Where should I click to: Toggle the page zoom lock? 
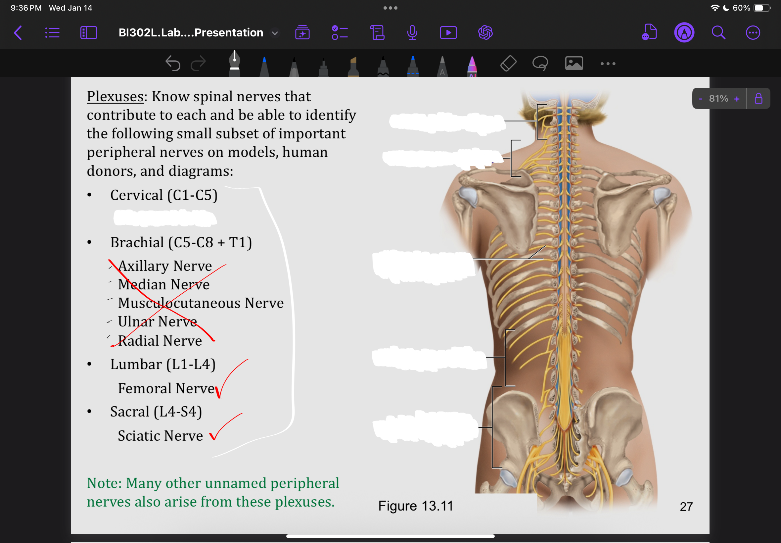759,98
